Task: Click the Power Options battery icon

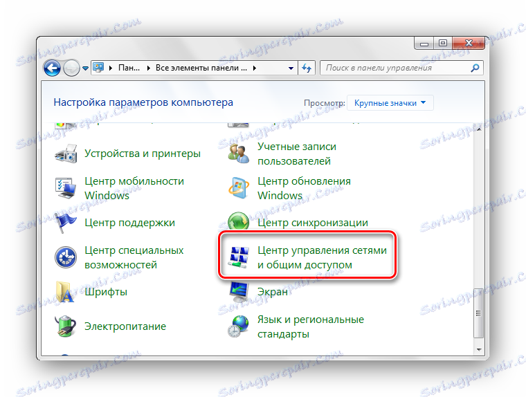Action: [65, 326]
